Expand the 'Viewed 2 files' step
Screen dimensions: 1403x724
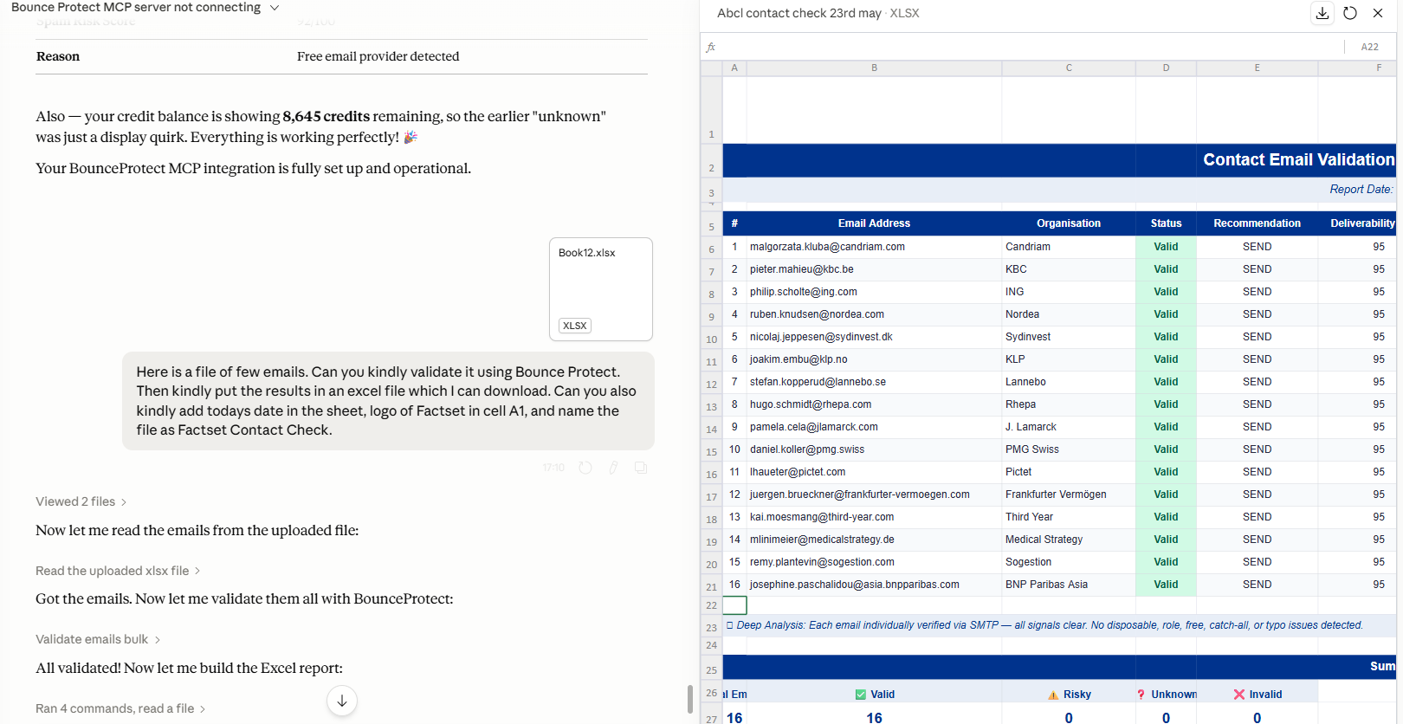point(81,501)
